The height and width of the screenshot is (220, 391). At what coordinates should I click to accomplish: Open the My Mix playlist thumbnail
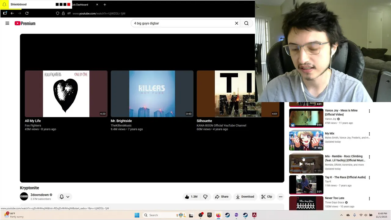(306, 141)
